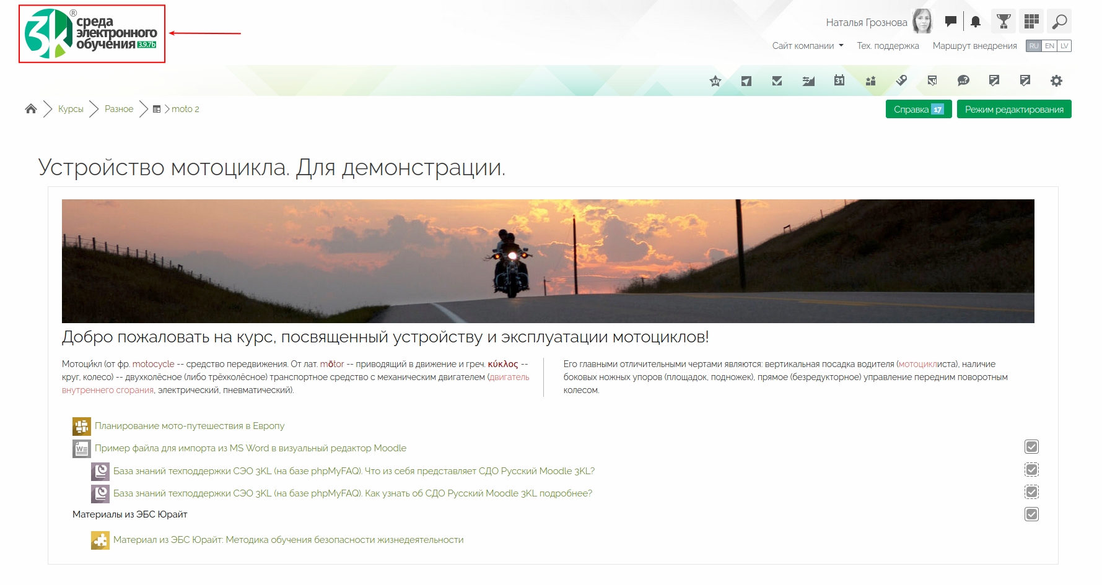Click icon of Планирование мото-путешествия activity
Image resolution: width=1102 pixels, height=585 pixels.
point(82,427)
